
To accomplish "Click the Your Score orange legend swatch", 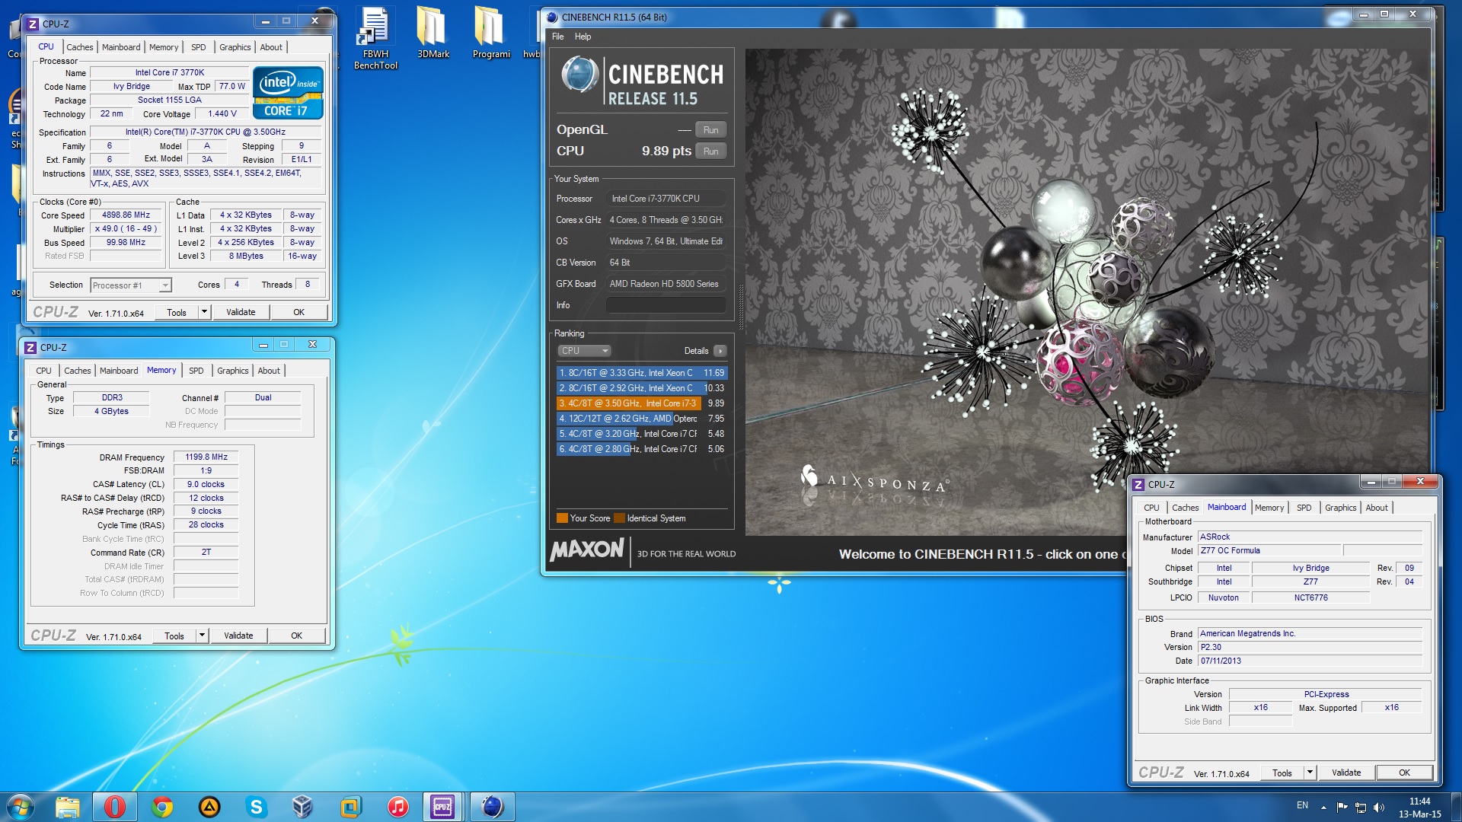I will [562, 518].
